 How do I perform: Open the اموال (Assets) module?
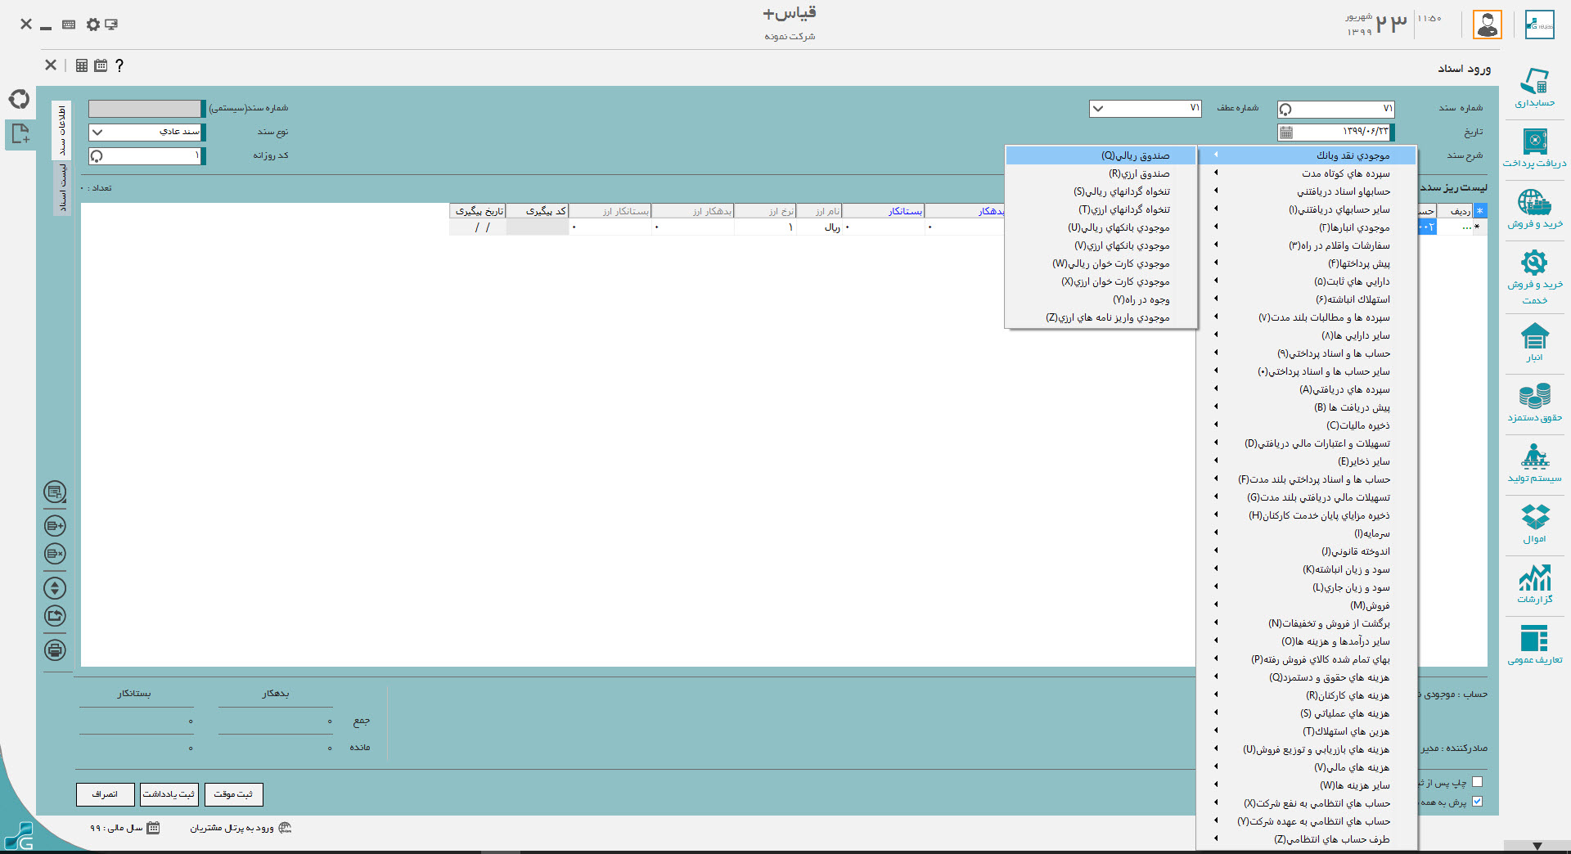pyautogui.click(x=1534, y=524)
